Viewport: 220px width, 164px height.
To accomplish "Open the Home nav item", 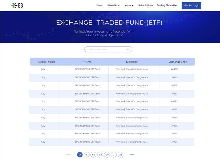I will (x=99, y=5).
